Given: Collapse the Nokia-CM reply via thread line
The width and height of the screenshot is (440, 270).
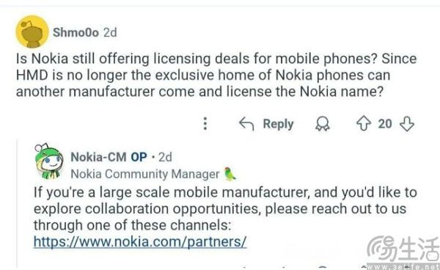Looking at the screenshot, I should tap(18, 203).
